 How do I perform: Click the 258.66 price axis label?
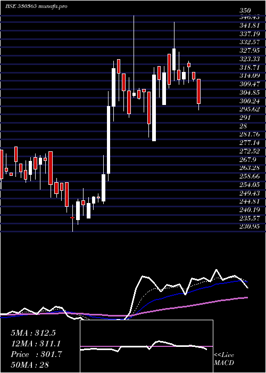[249, 176]
